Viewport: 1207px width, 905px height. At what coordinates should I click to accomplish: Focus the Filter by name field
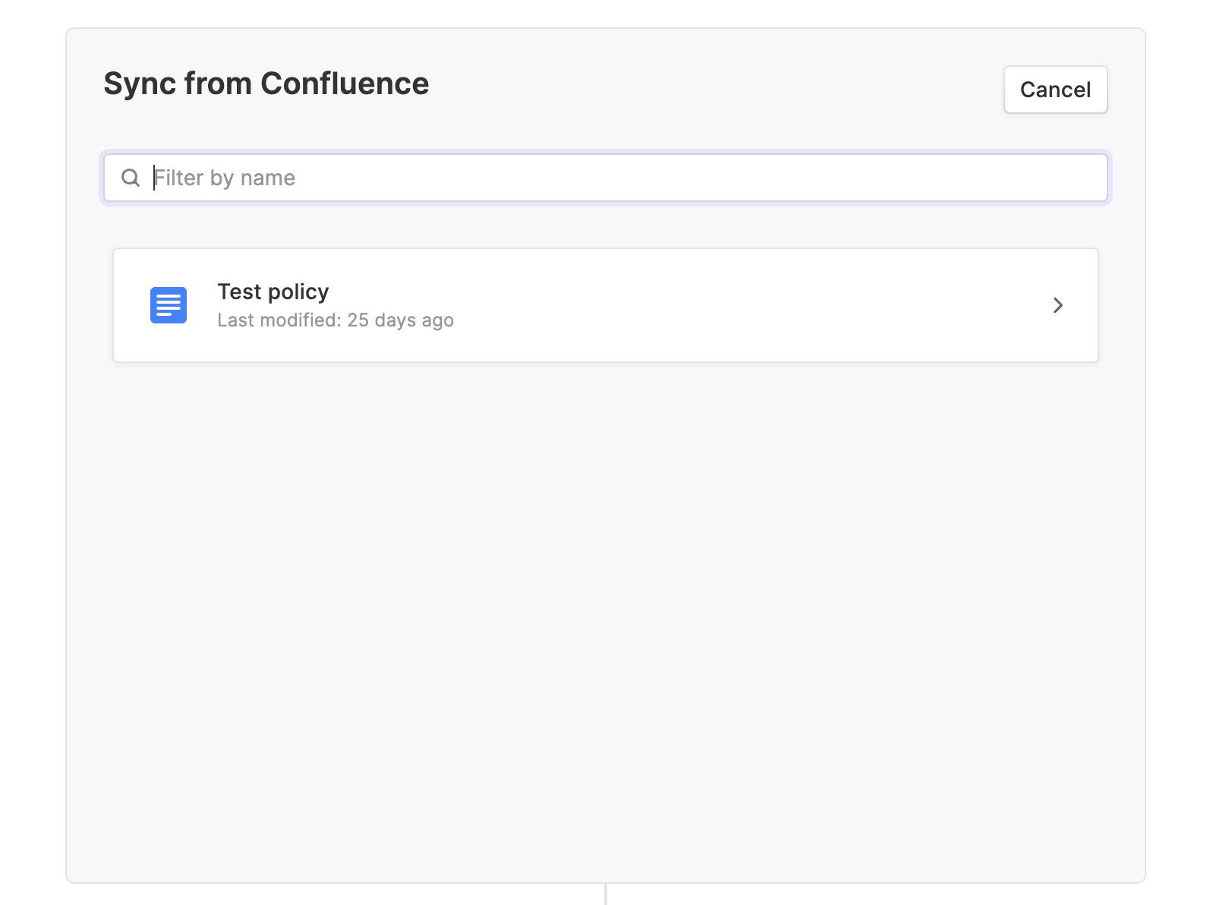pos(605,178)
